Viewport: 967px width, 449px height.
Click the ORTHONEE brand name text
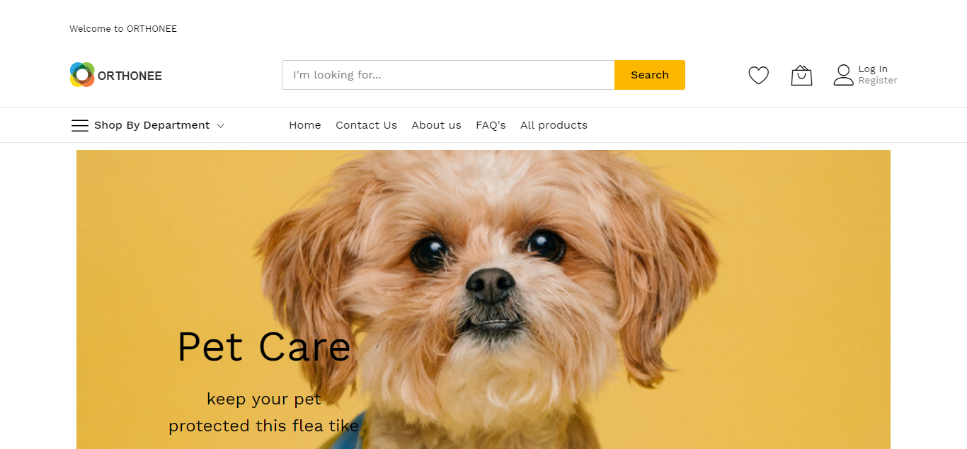130,76
